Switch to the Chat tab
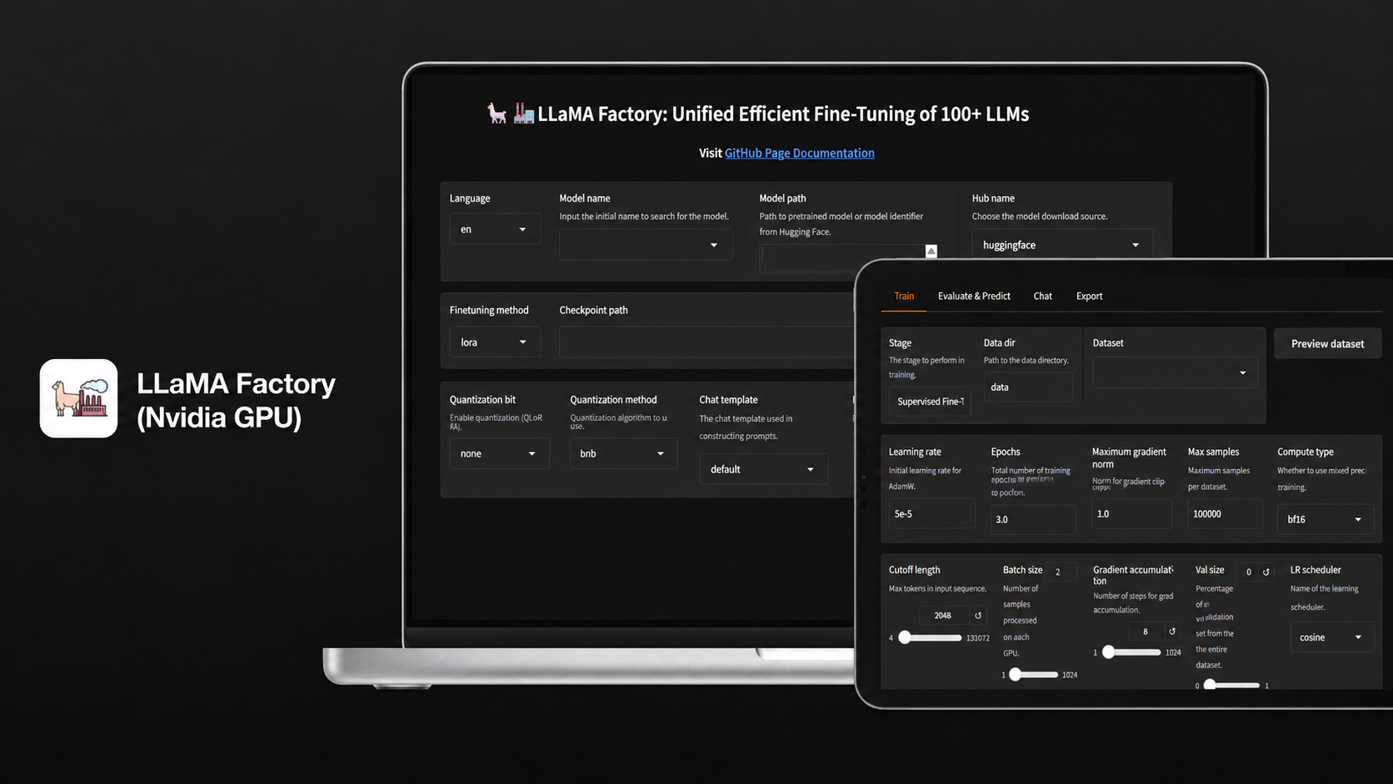Screen dimensions: 1393x784 point(1042,297)
